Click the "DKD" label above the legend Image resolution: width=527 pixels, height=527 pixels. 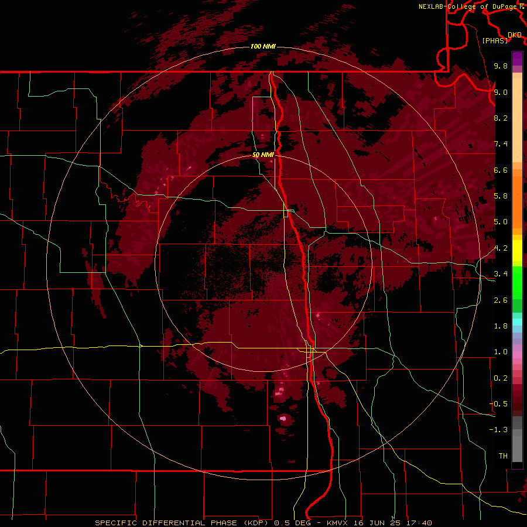click(515, 35)
